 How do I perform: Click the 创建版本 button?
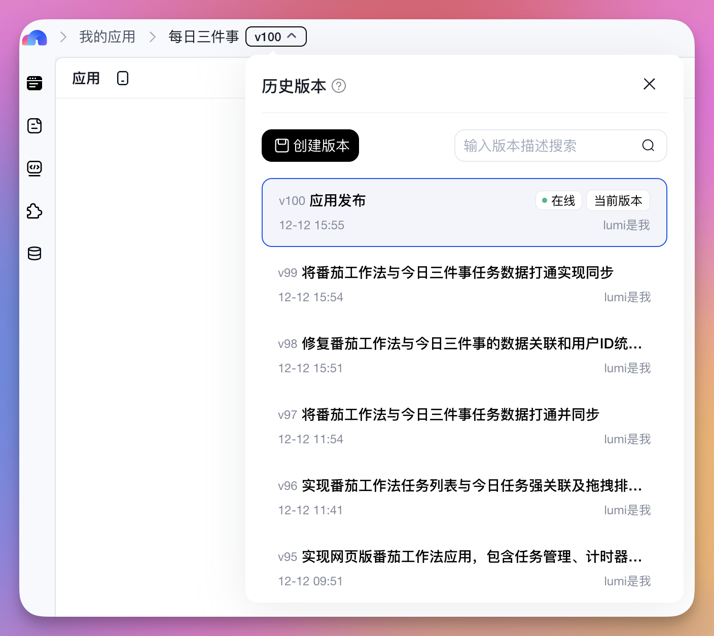pyautogui.click(x=310, y=146)
